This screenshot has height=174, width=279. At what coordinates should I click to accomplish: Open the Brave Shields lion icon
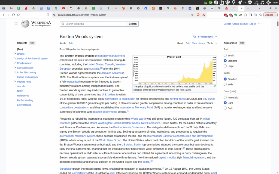198,15
